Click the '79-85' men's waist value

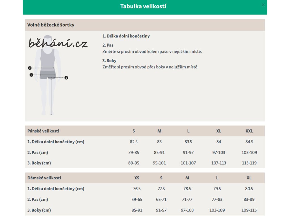134,152
